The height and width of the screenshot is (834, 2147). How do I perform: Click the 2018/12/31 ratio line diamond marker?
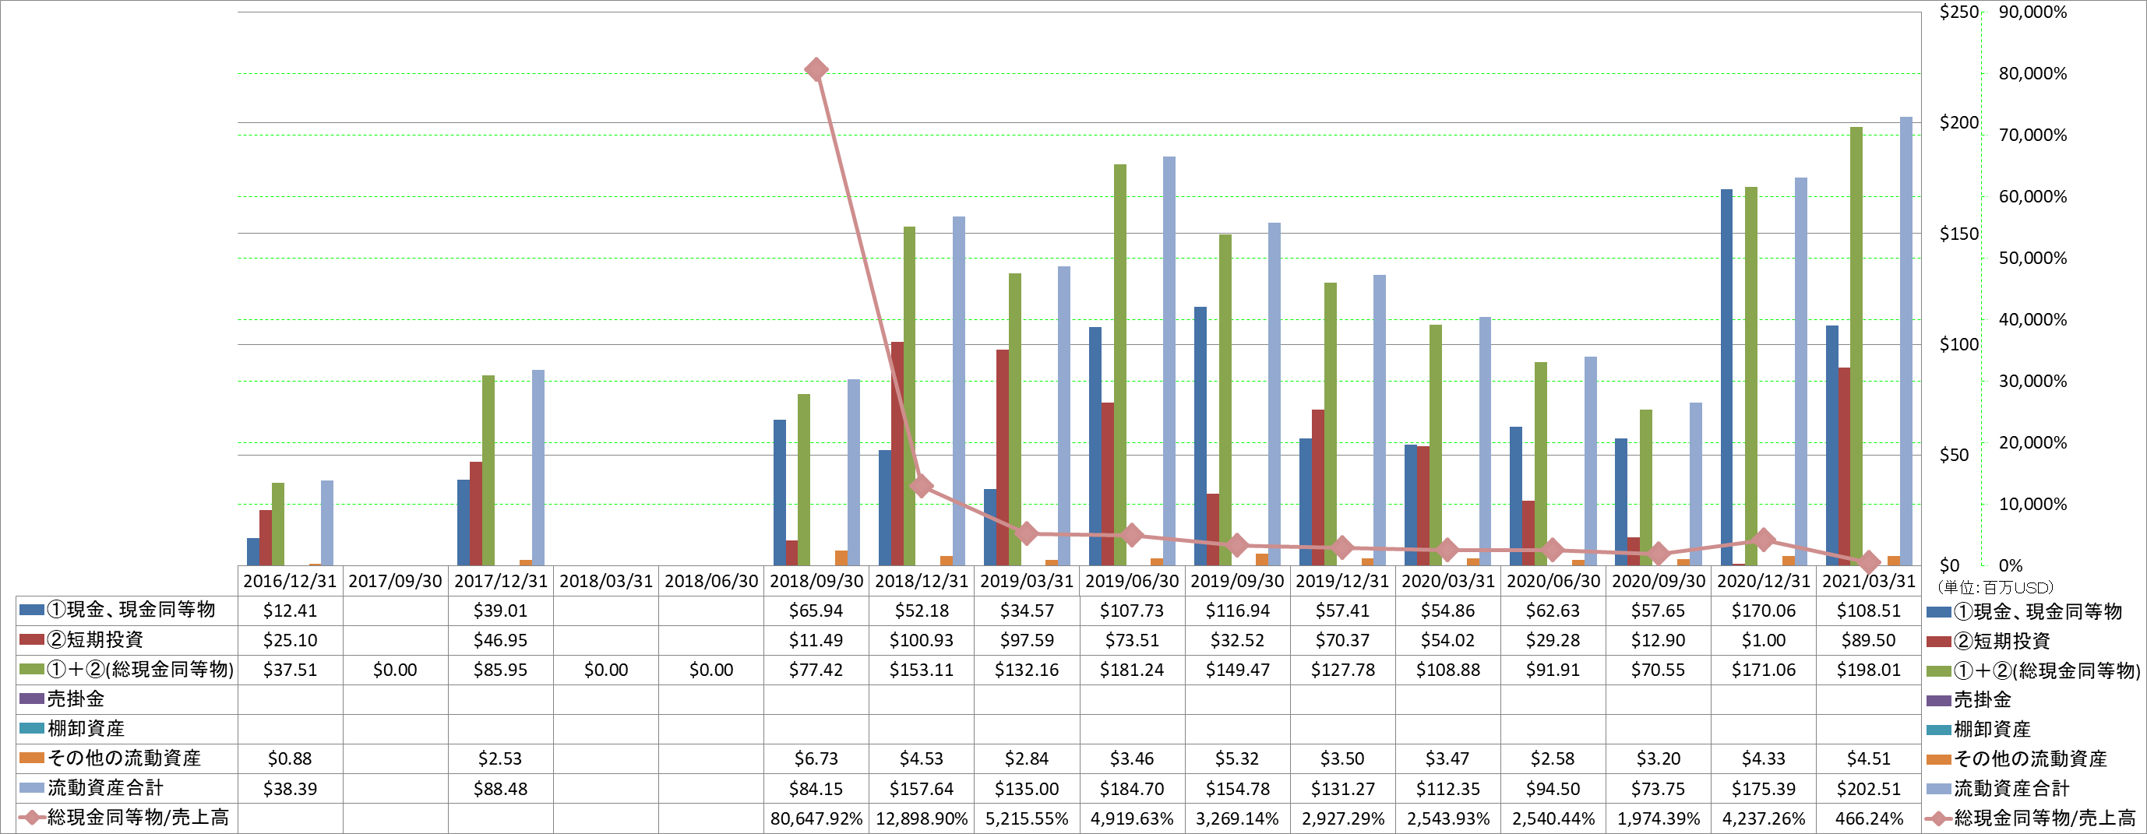point(921,486)
